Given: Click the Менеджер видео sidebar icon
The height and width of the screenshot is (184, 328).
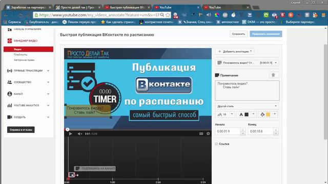Looking at the screenshot, I should coord(10,41).
